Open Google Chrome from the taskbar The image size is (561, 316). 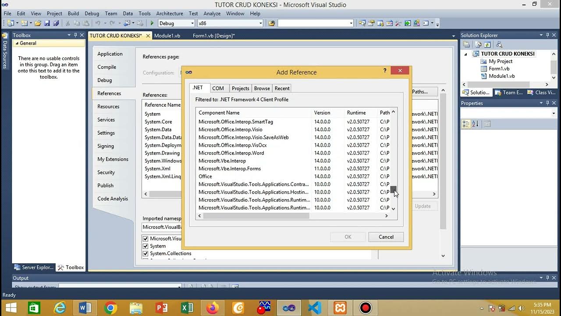click(x=110, y=308)
